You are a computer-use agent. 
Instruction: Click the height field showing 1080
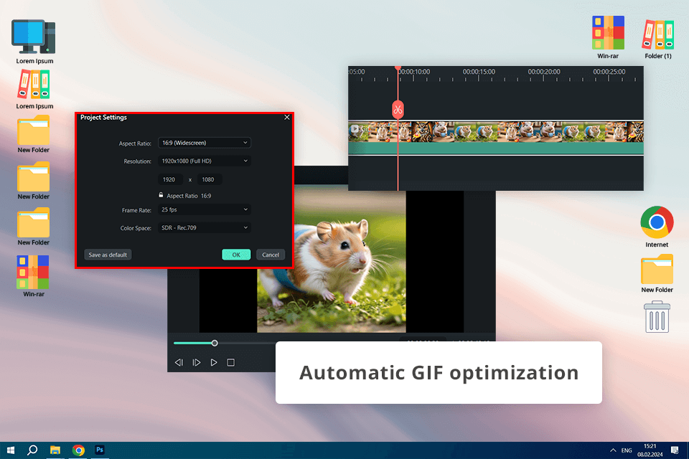[209, 179]
